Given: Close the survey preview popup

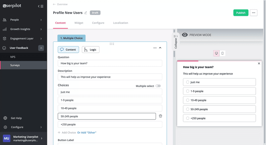Looking at the screenshot, I should tap(259, 63).
